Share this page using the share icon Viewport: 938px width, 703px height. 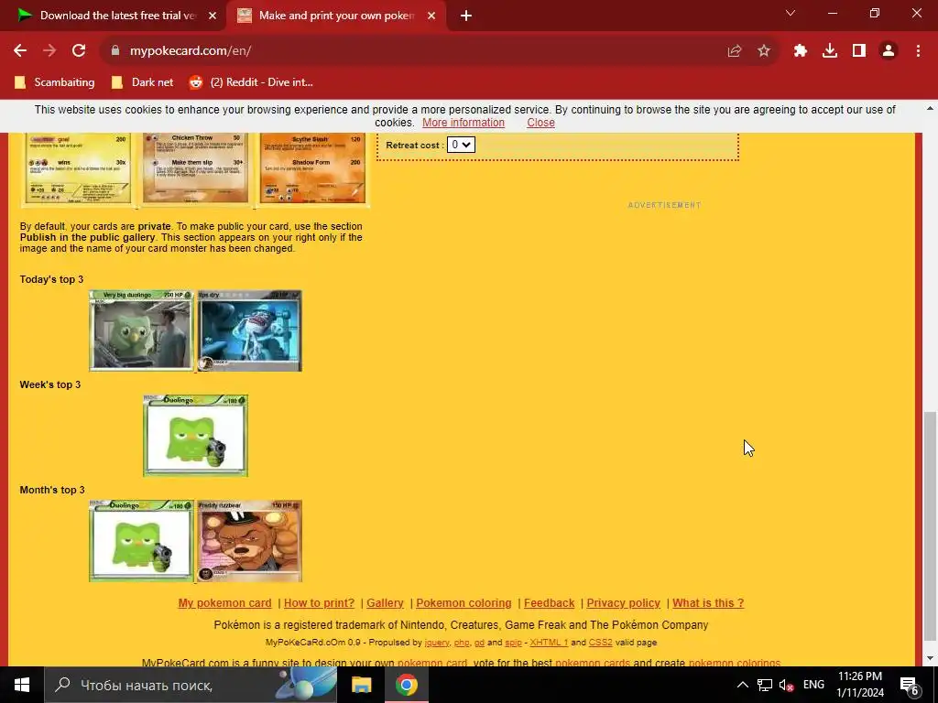pos(735,51)
